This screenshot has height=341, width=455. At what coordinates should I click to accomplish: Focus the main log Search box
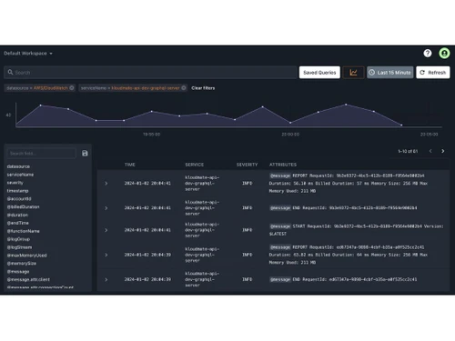(150, 73)
